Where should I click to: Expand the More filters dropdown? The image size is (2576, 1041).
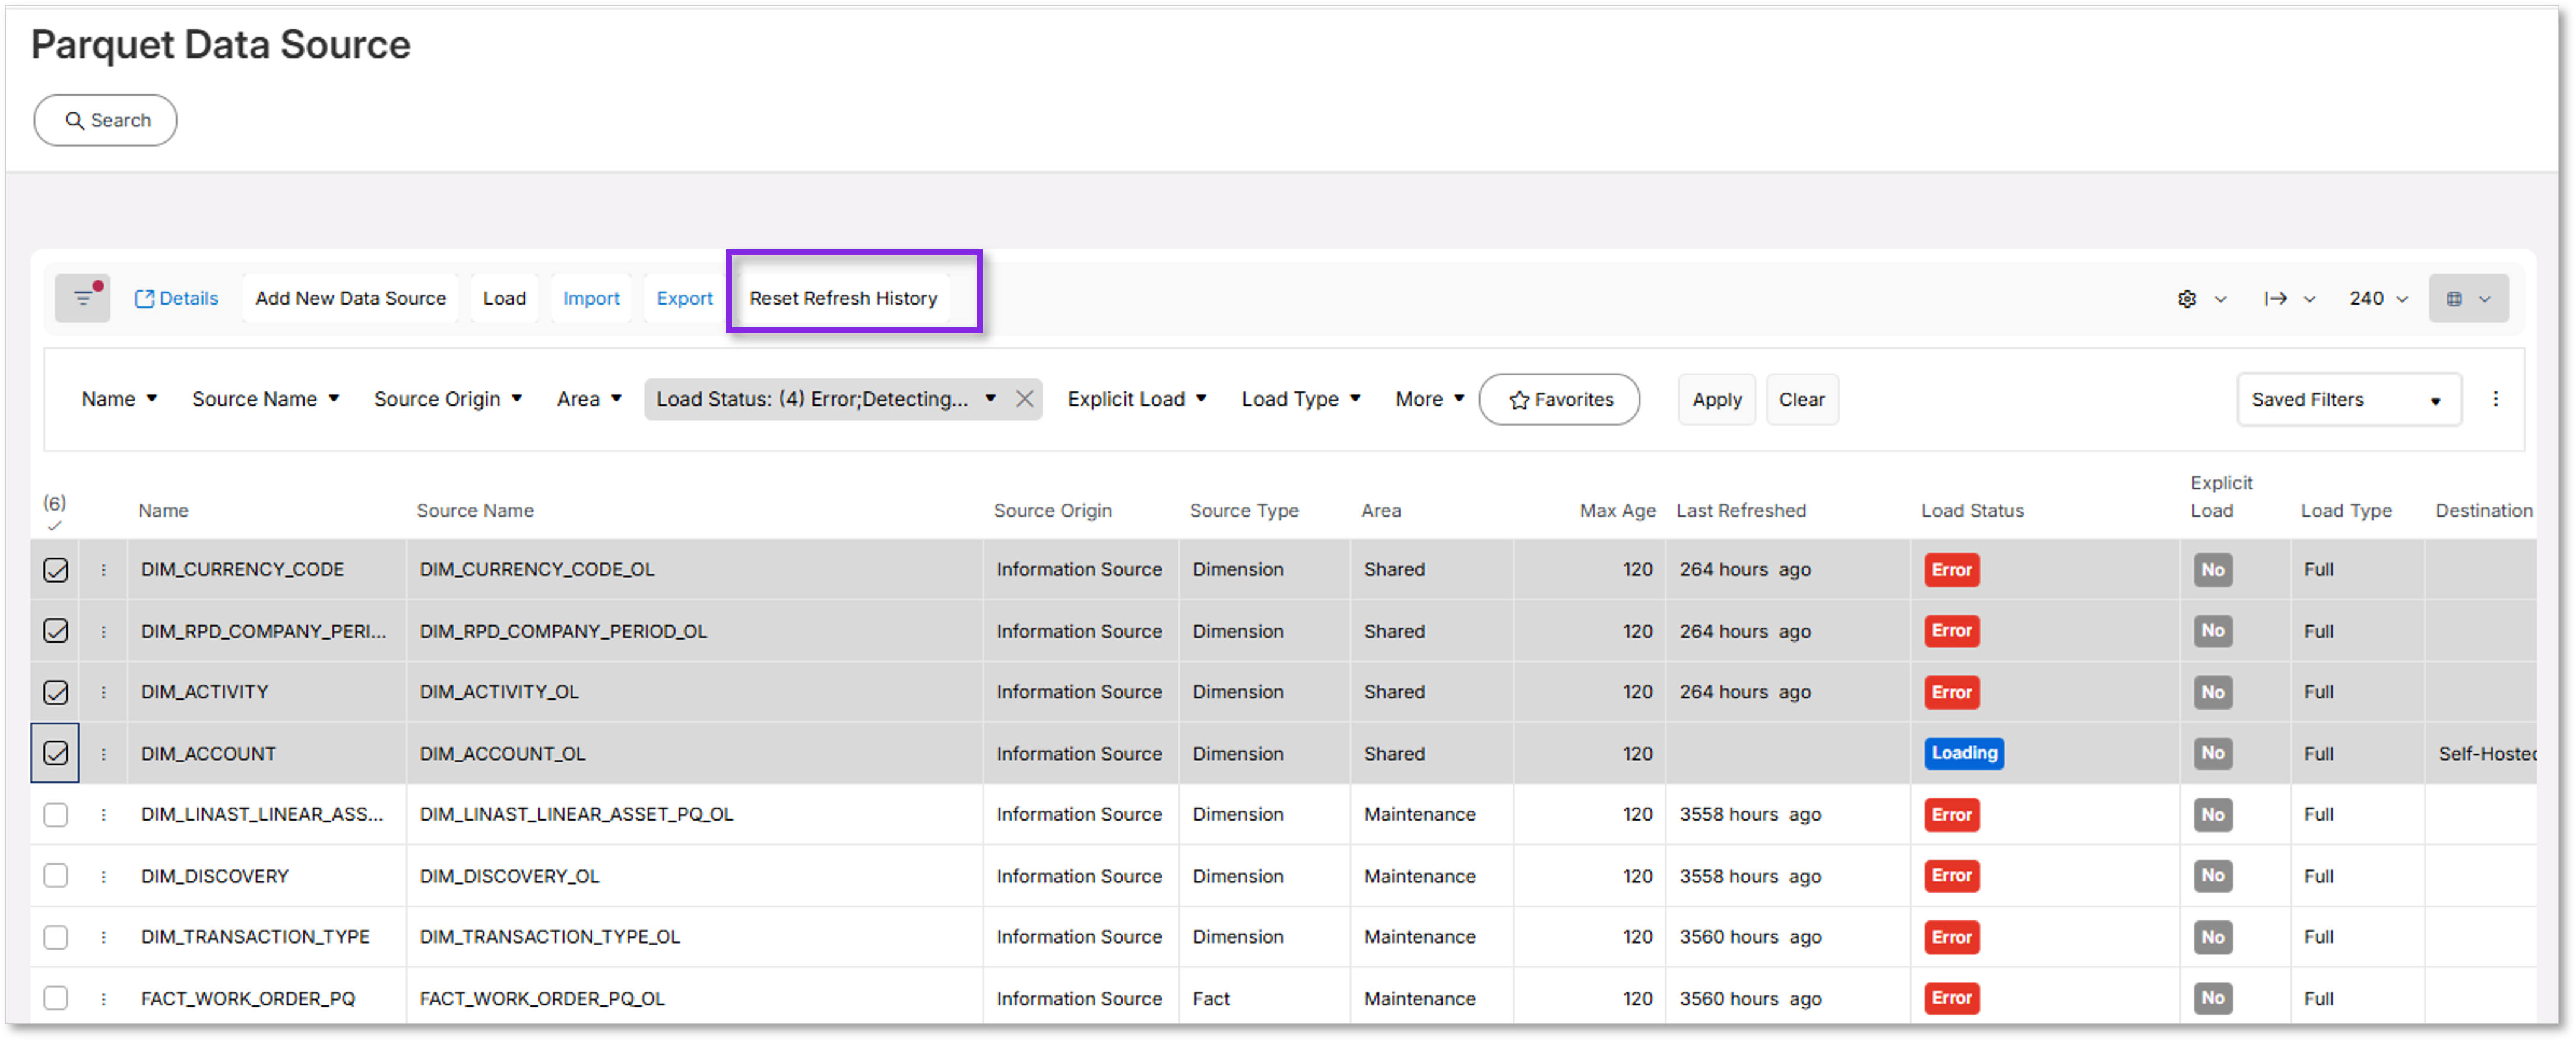point(1430,399)
